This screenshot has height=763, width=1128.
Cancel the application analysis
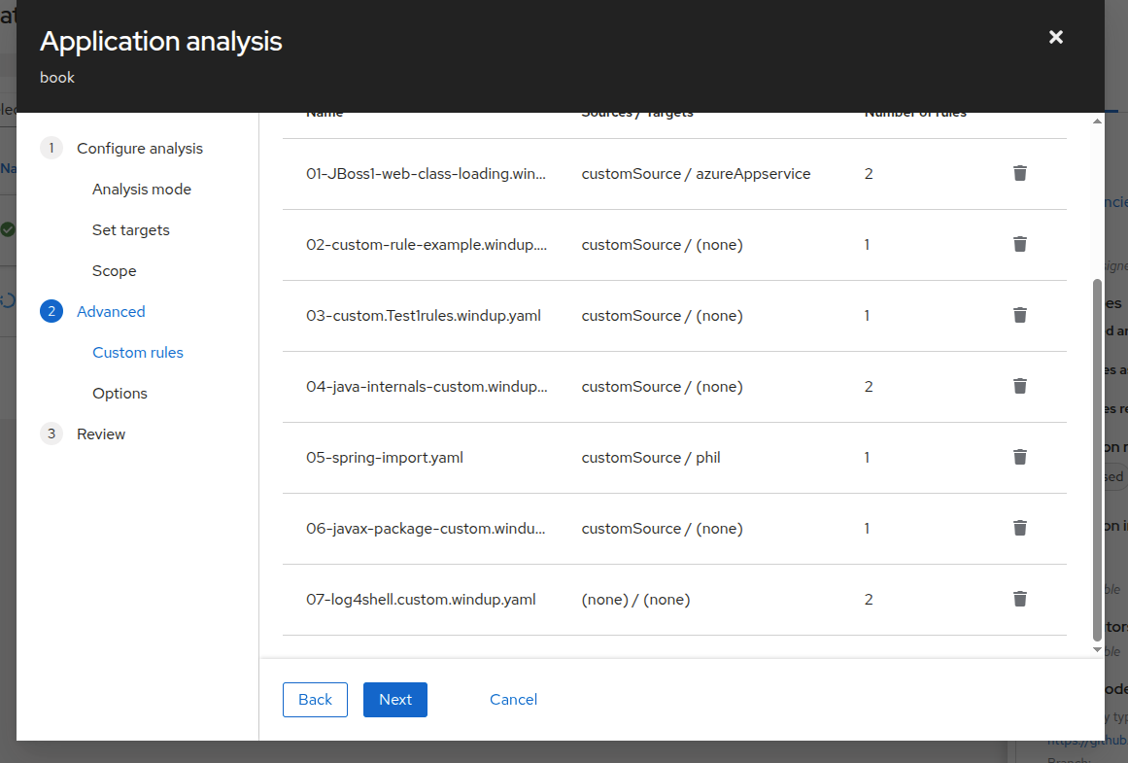[x=513, y=700]
